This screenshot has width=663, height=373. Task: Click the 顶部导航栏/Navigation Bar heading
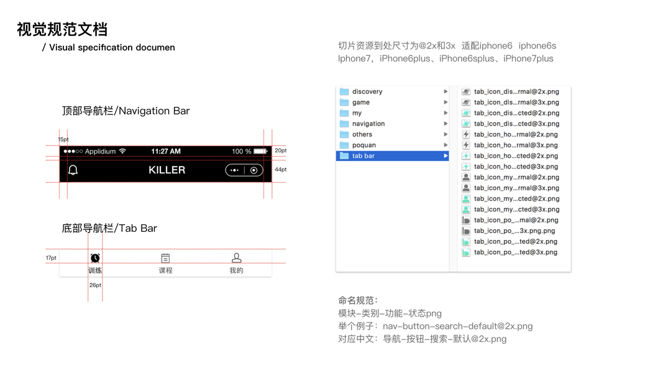click(126, 111)
